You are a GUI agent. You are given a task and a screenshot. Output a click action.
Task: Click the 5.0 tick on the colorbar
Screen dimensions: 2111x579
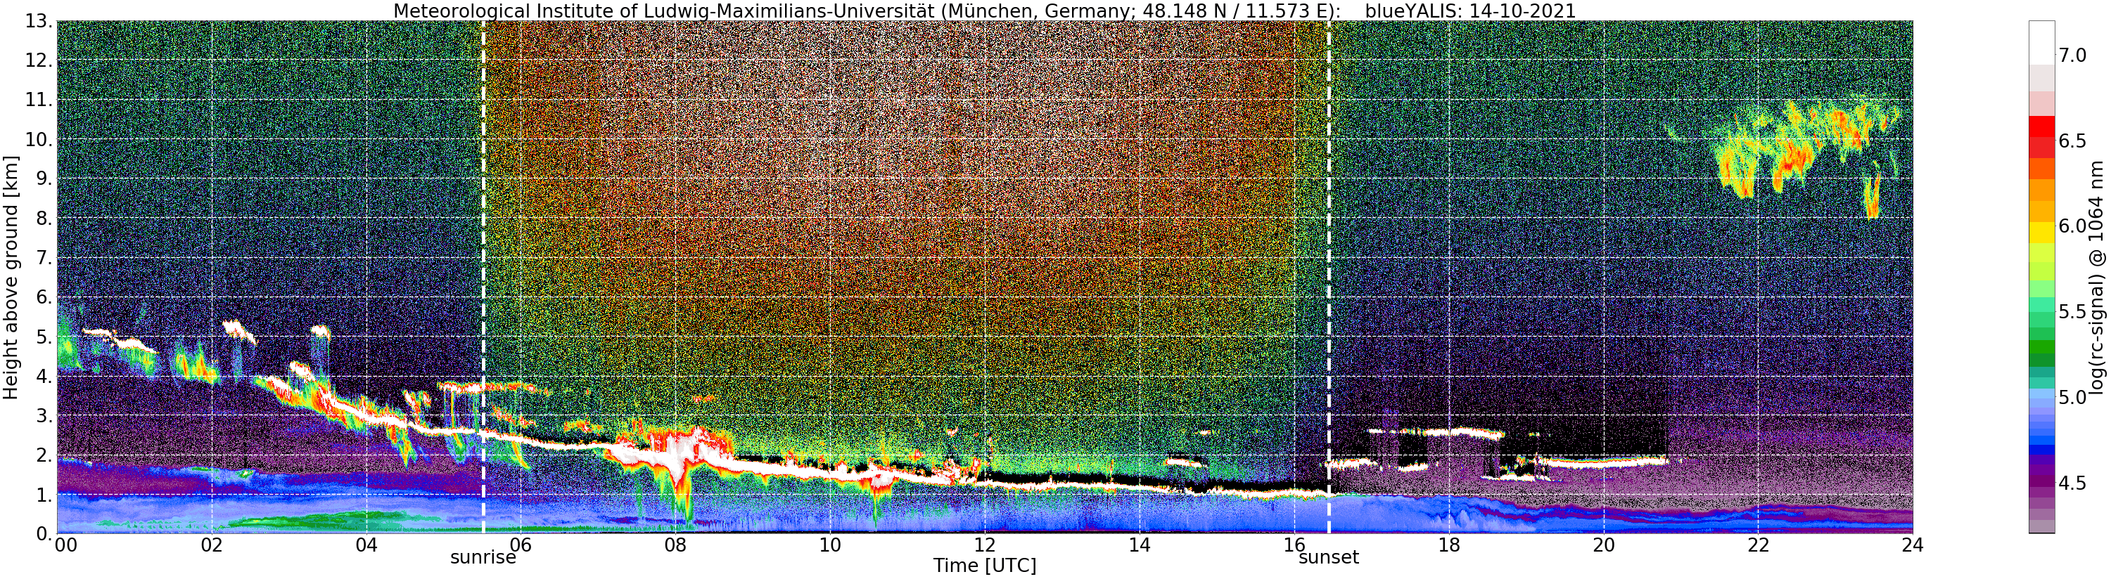(2072, 397)
